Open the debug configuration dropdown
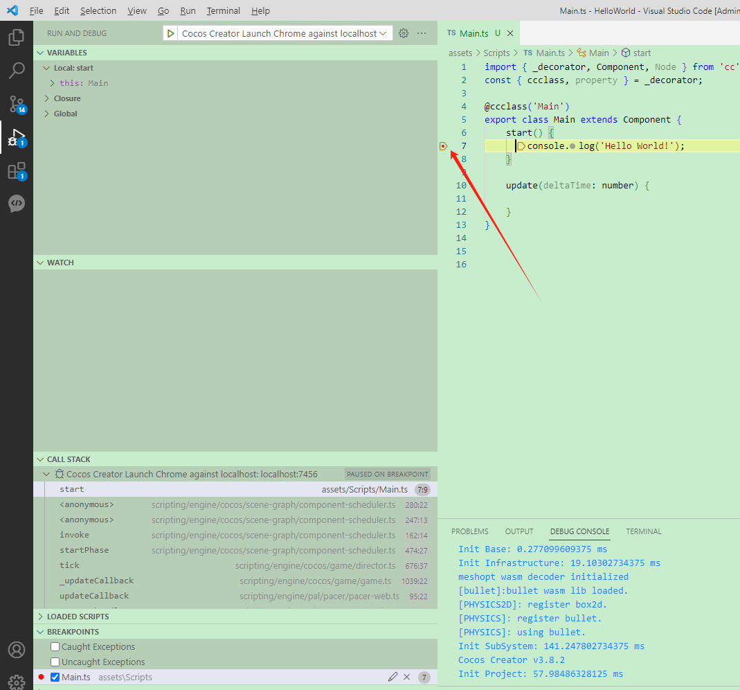Image resolution: width=740 pixels, height=690 pixels. pos(285,33)
